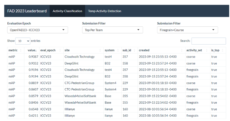This screenshot has width=230, height=121.
Task: Sort table by created column
Action: [x=162, y=50]
